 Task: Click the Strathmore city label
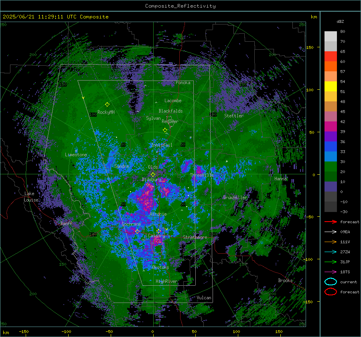pyautogui.click(x=195, y=237)
